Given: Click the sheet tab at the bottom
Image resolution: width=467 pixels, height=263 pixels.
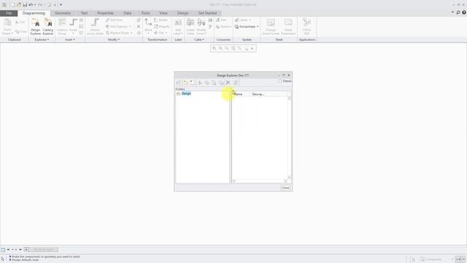Looking at the screenshot, I should tap(44, 249).
